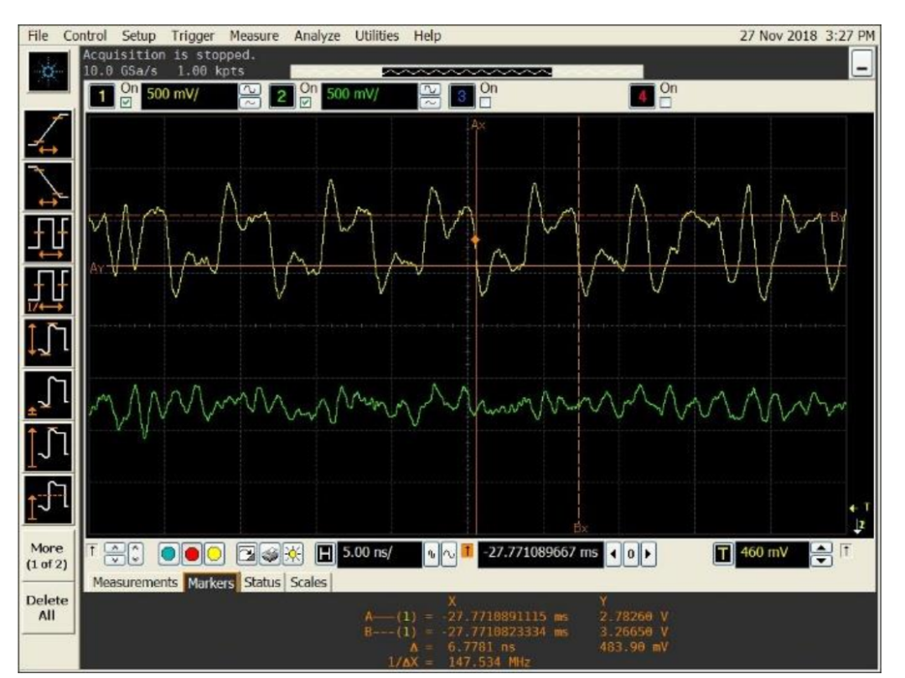Click the frequency measurement icon

click(x=46, y=287)
